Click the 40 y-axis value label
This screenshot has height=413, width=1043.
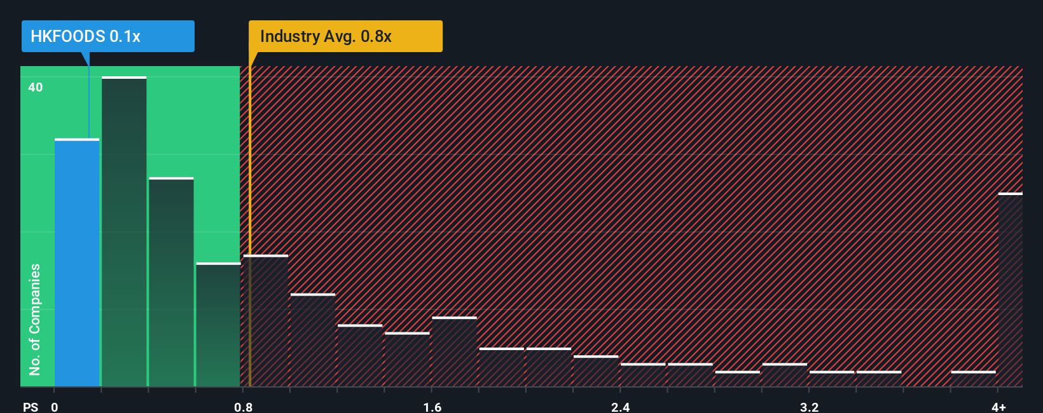[36, 87]
